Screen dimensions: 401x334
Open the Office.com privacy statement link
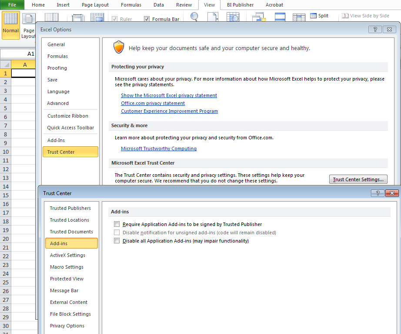point(153,103)
